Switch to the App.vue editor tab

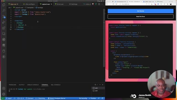tap(13, 4)
